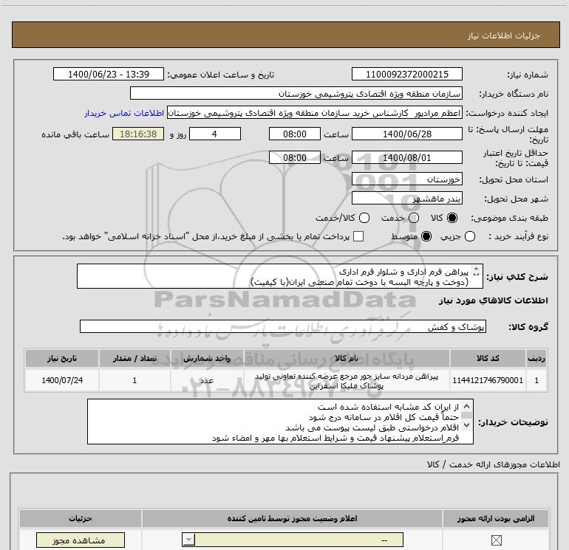Click the واحد شمارش column header
This screenshot has width=569, height=550.
(207, 358)
